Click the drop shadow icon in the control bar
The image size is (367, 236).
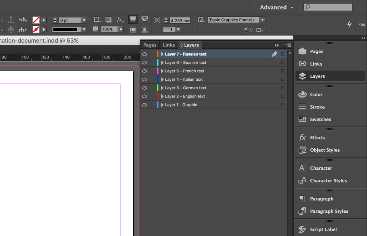coord(108,20)
